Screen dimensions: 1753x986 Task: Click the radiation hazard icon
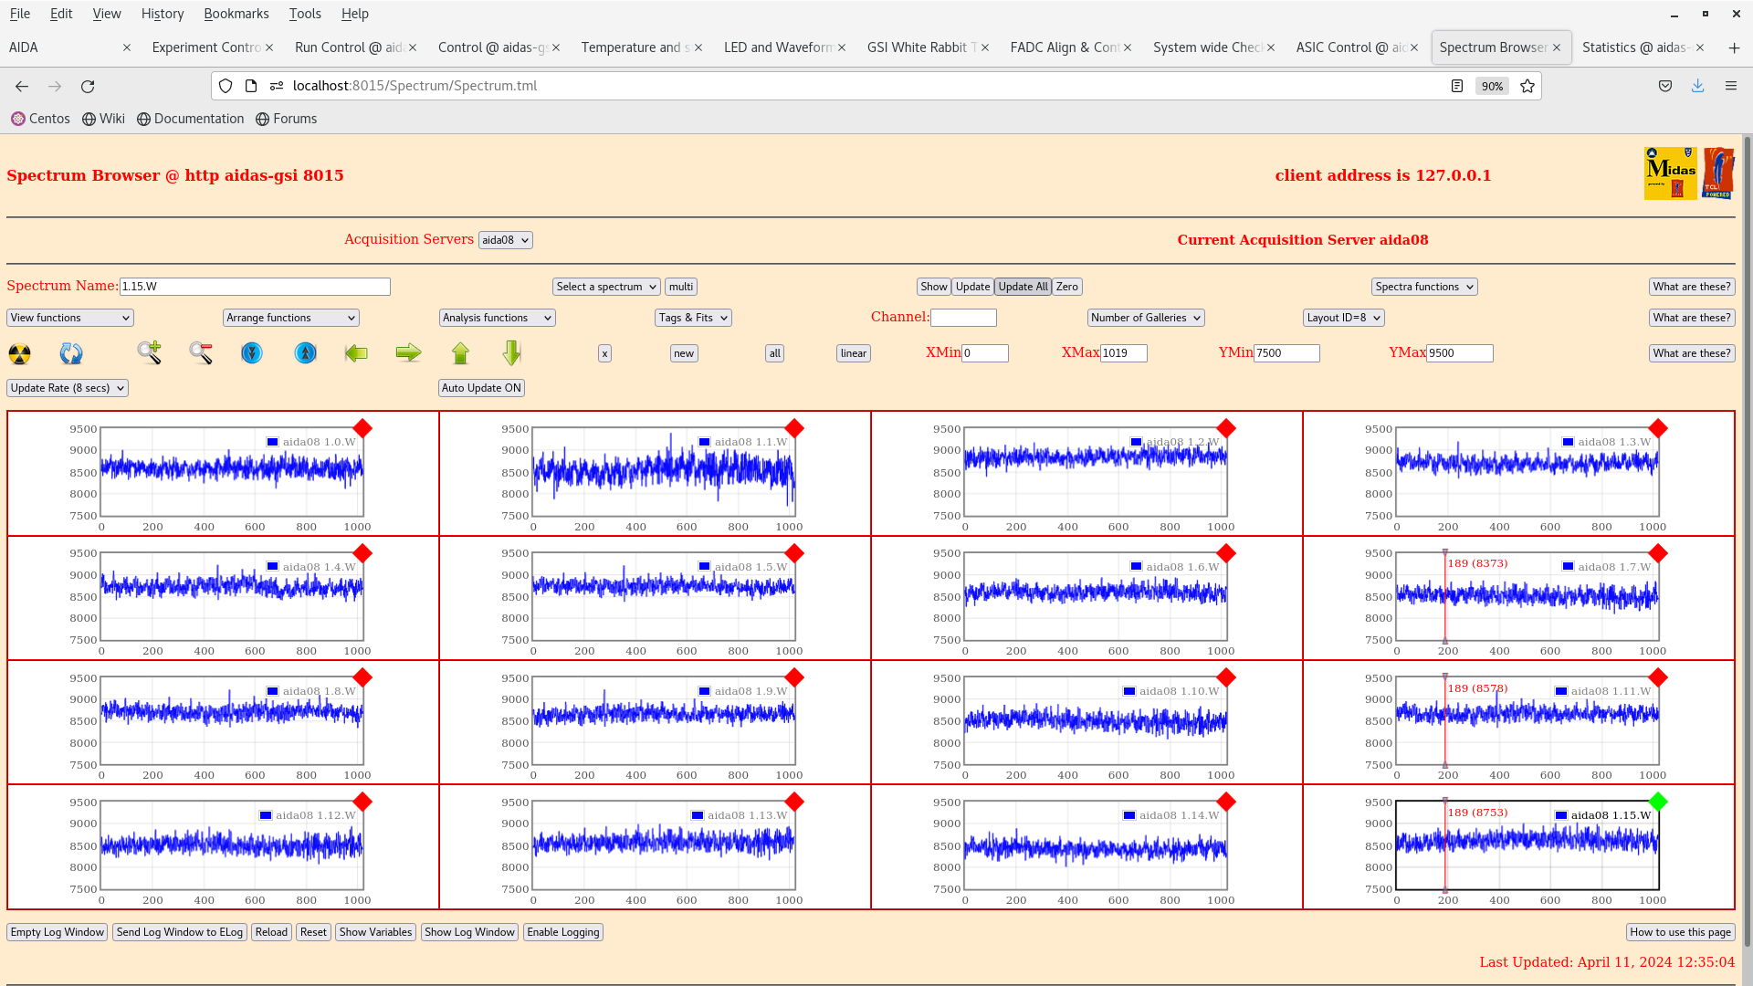(x=19, y=353)
